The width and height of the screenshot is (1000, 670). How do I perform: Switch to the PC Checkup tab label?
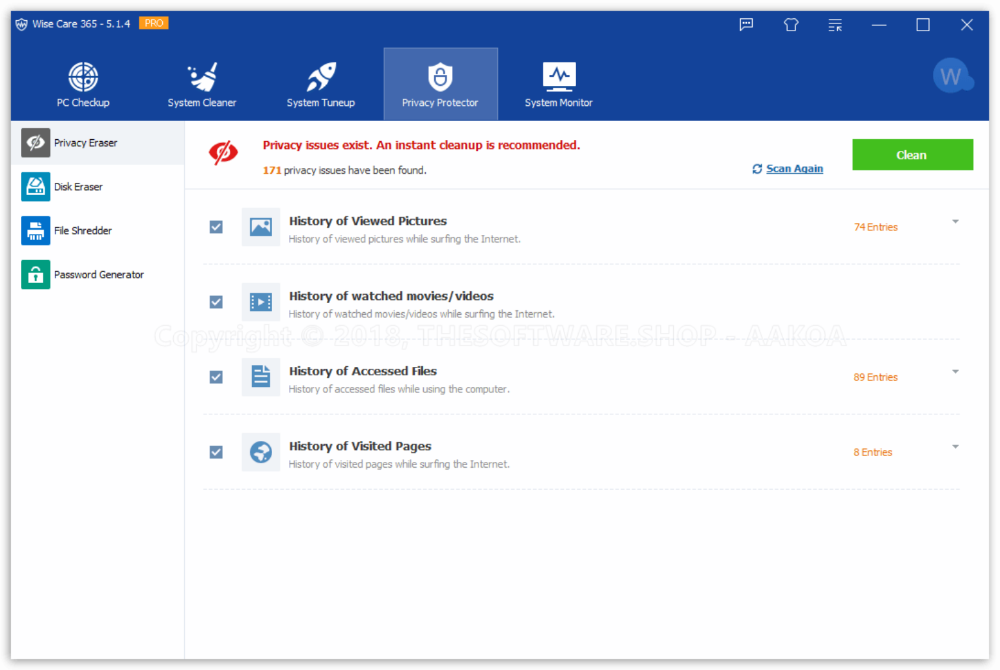[83, 103]
